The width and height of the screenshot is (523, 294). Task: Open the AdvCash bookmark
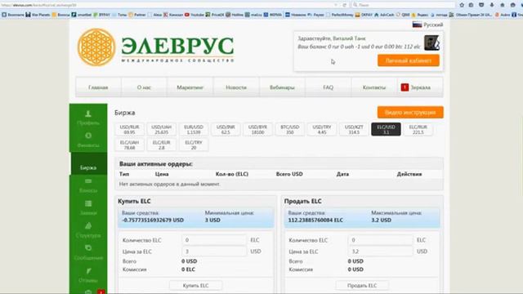pyautogui.click(x=384, y=15)
